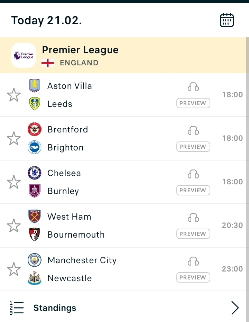Image resolution: width=249 pixels, height=322 pixels.
Task: Click the Standings list icon
Action: [17, 308]
